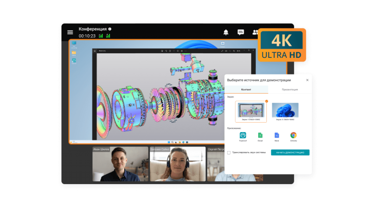Viewport: 375px width, 211px height.
Task: Click the search icon in shared taskbar
Action: pyautogui.click(x=172, y=142)
